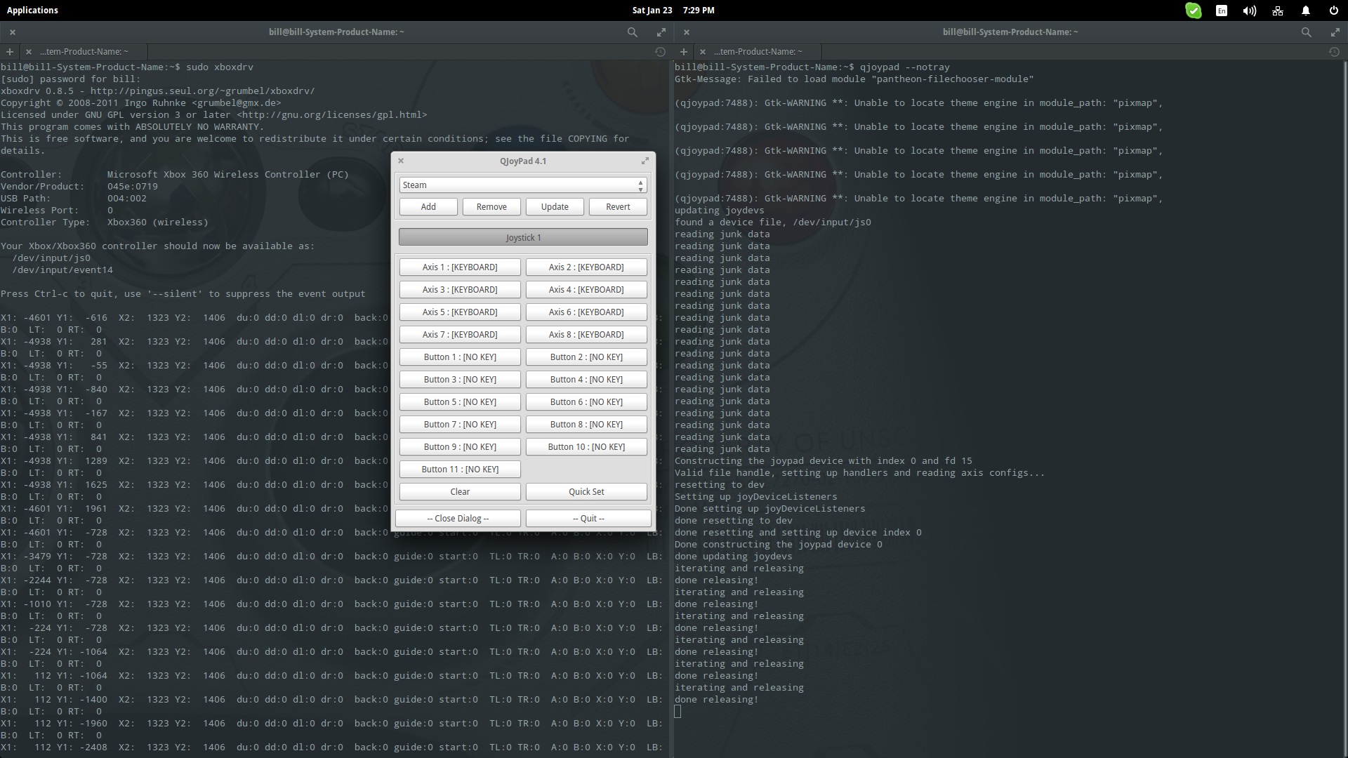Configure Axis 8 keyboard mapping
Image resolution: width=1348 pixels, height=758 pixels.
[x=586, y=335]
